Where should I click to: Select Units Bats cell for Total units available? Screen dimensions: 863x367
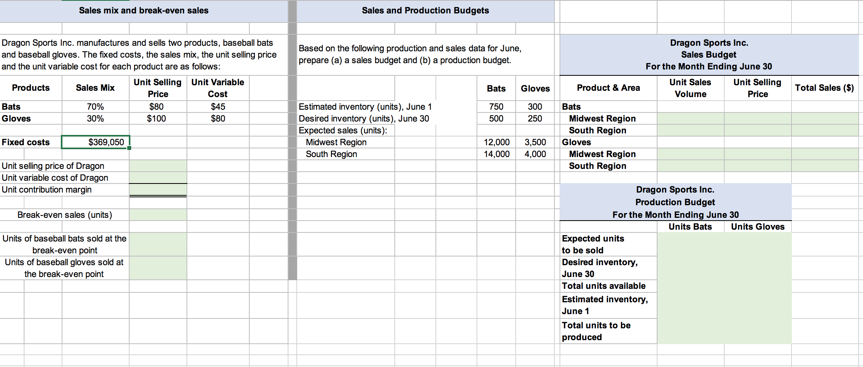tap(691, 286)
